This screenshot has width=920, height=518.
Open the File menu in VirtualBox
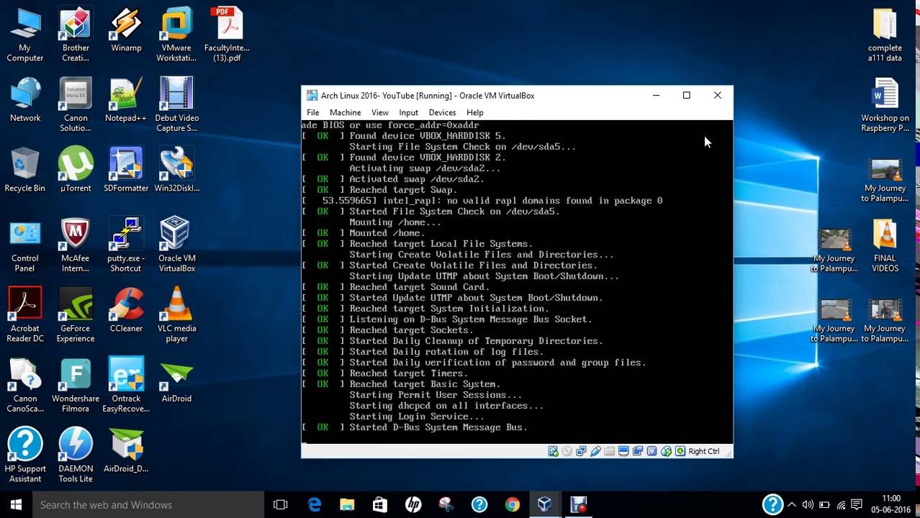pyautogui.click(x=313, y=112)
